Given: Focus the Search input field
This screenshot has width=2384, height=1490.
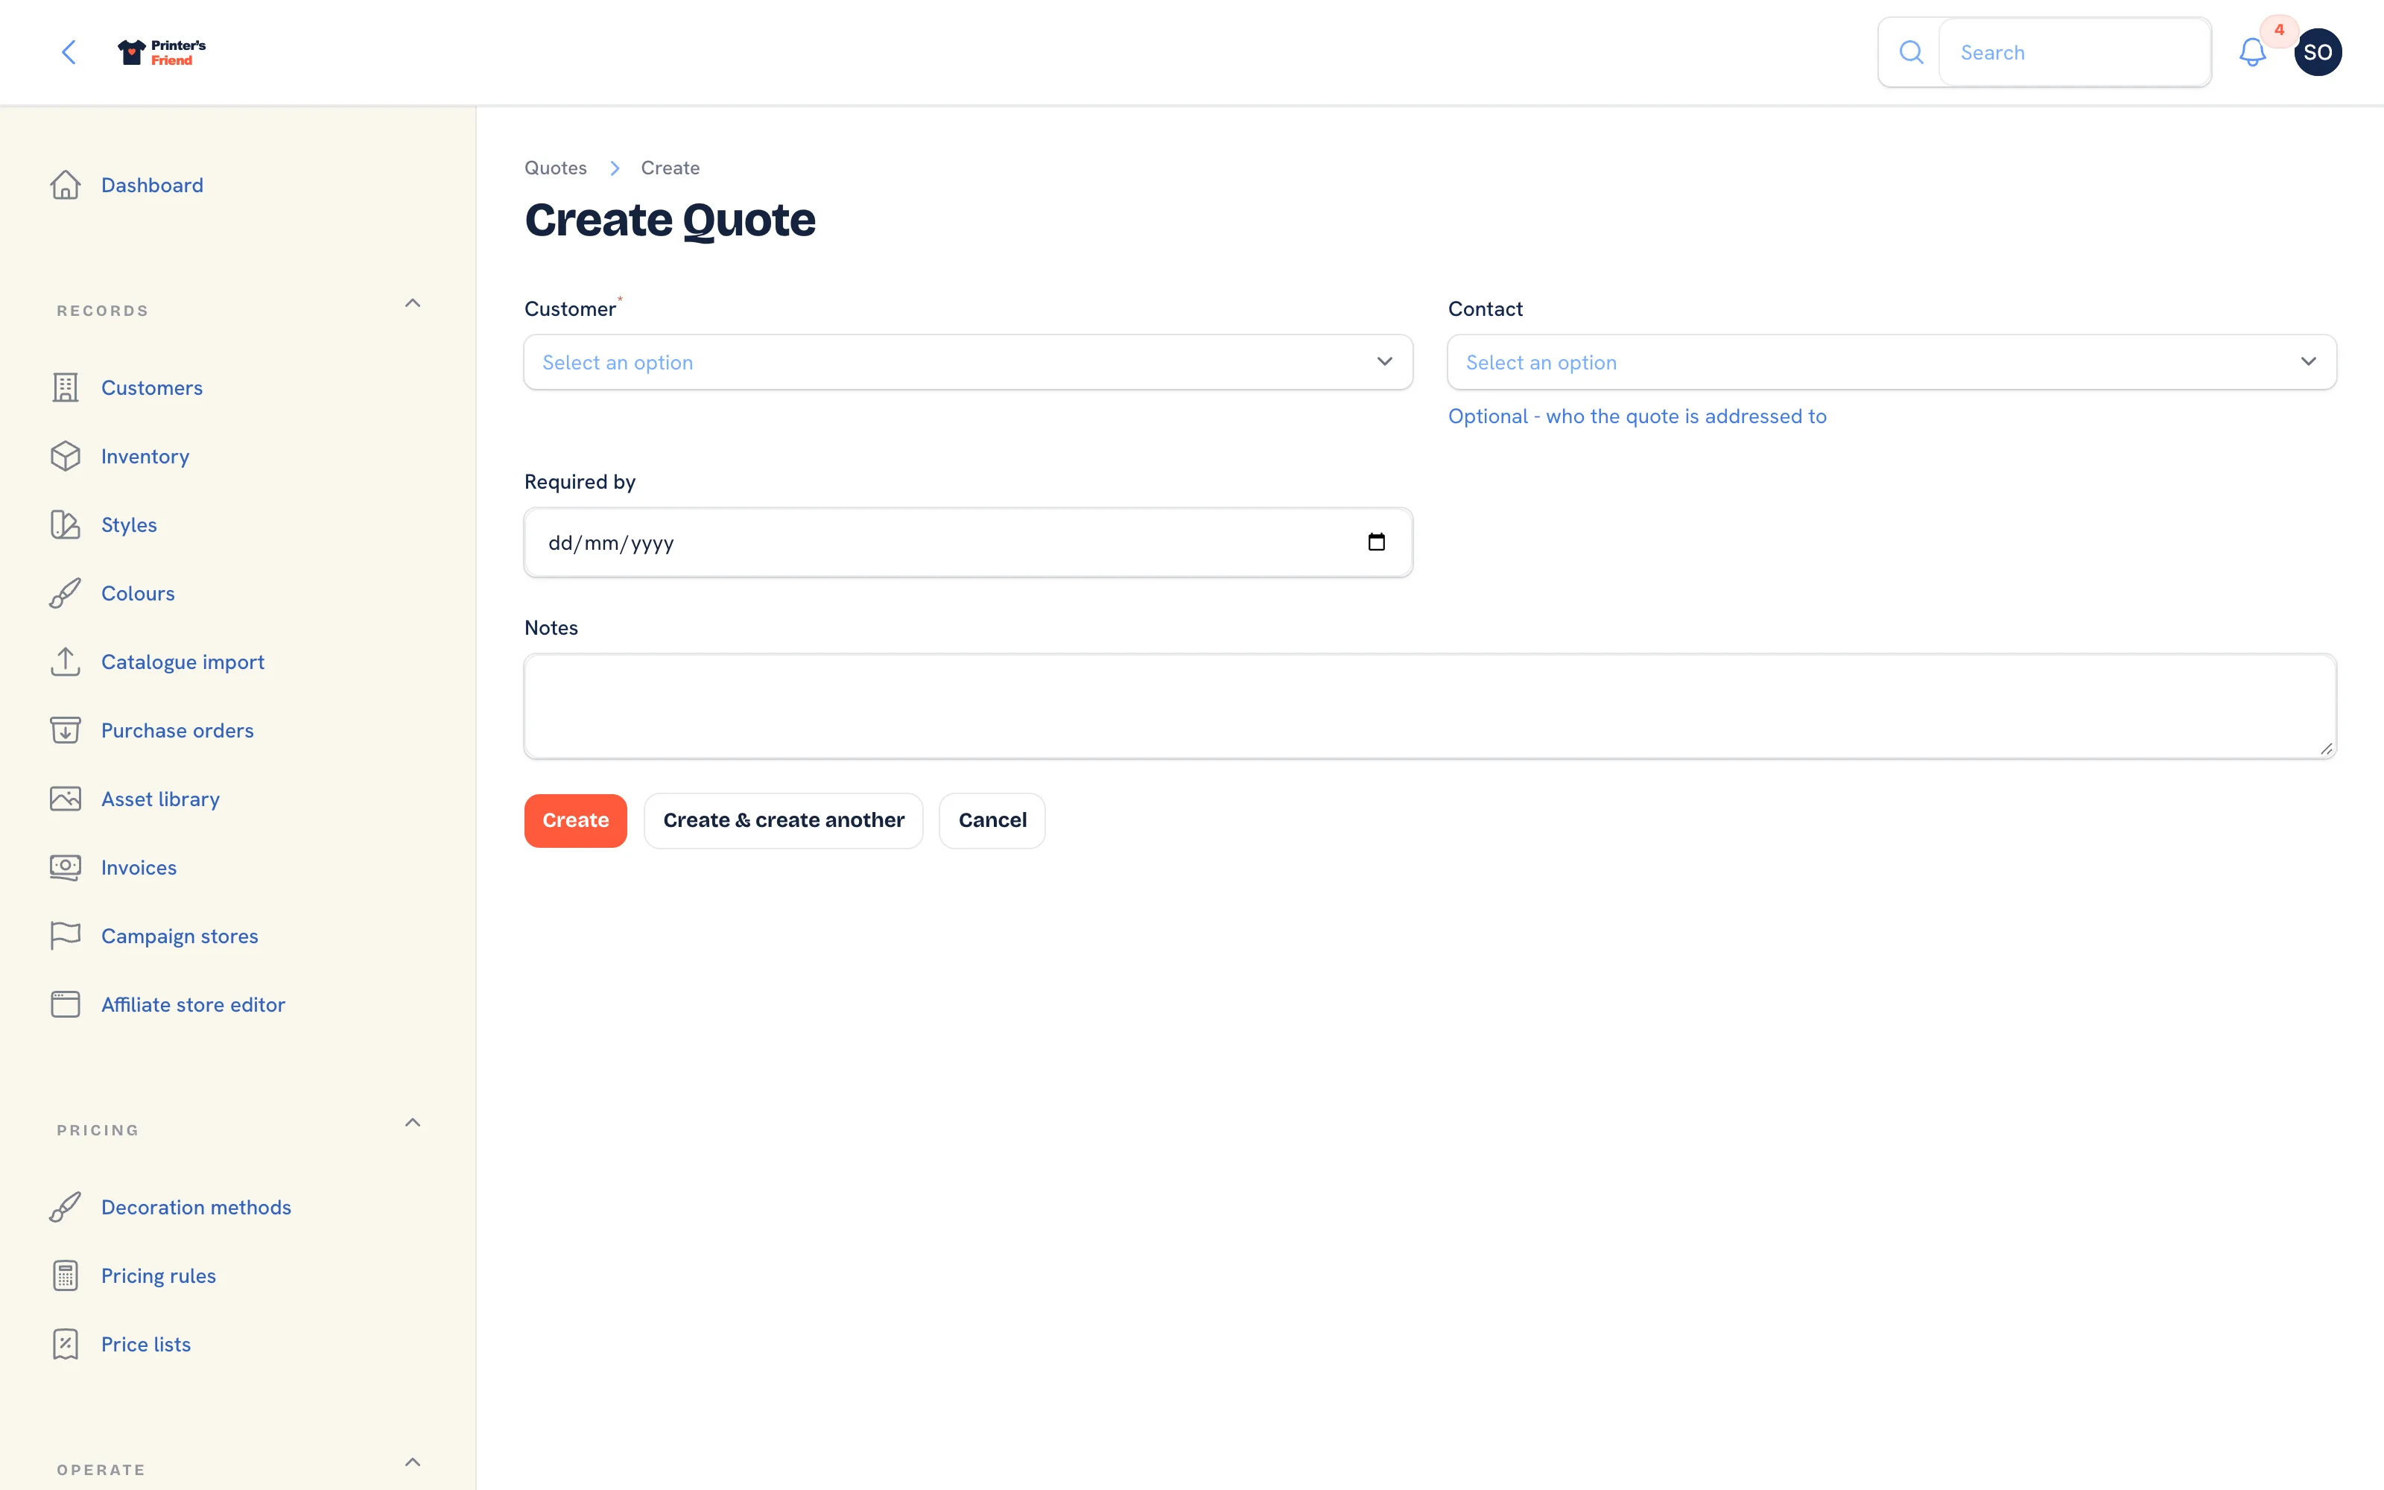Looking at the screenshot, I should [x=2073, y=52].
